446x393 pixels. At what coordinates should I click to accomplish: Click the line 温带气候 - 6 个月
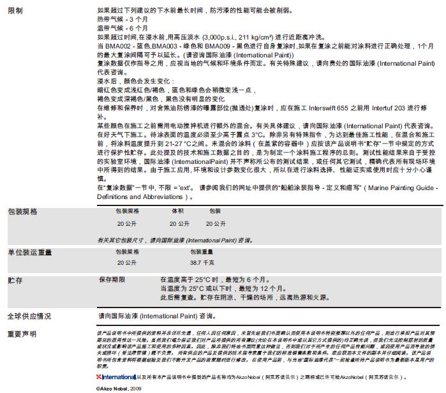[123, 29]
